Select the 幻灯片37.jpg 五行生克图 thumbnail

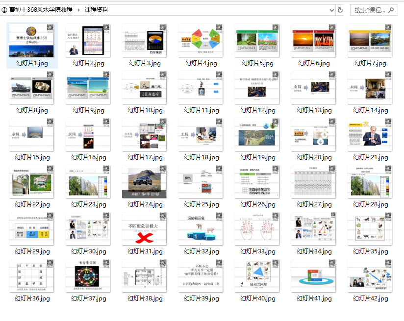coord(88,276)
